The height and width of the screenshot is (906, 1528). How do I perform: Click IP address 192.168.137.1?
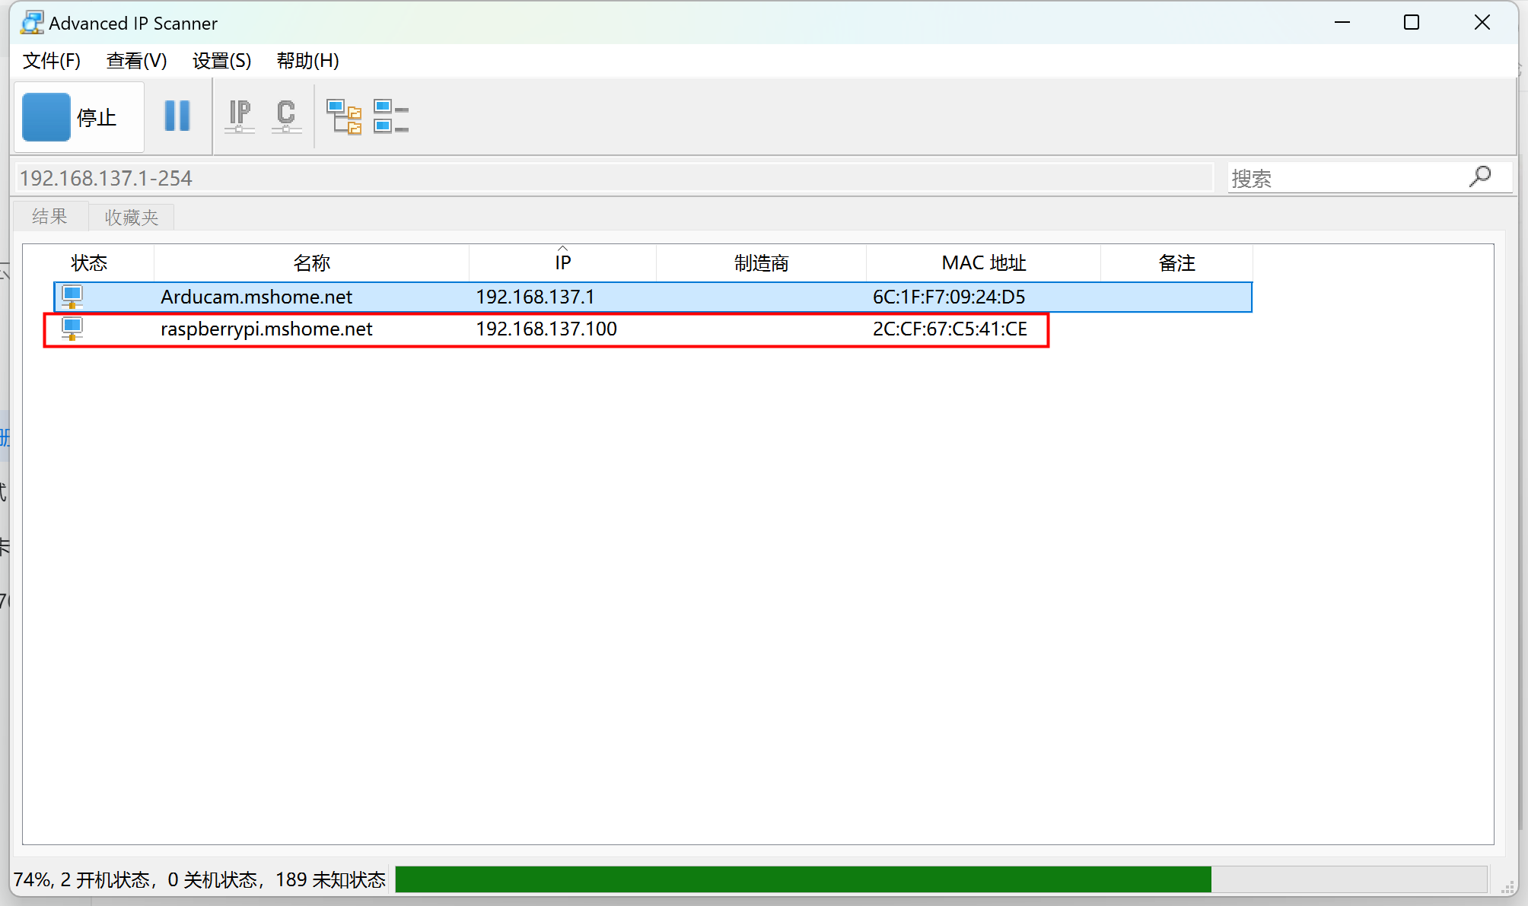[535, 297]
